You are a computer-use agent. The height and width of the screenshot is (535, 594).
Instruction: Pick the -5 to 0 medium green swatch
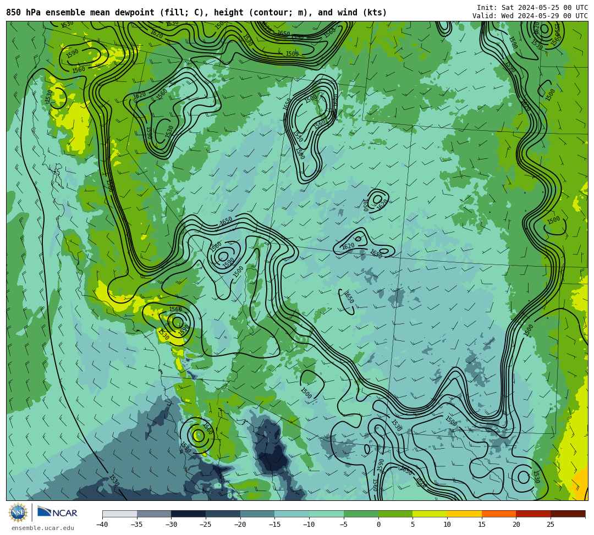[361, 514]
